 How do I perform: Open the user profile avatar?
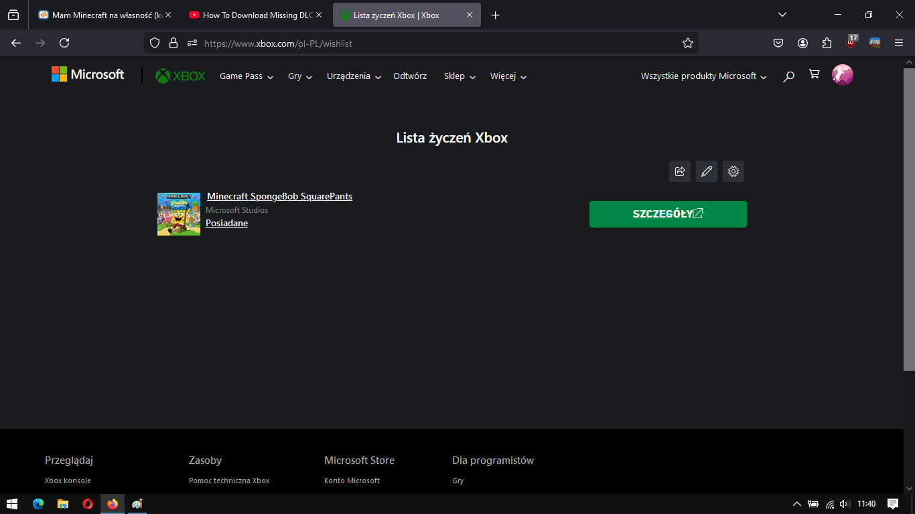point(842,75)
